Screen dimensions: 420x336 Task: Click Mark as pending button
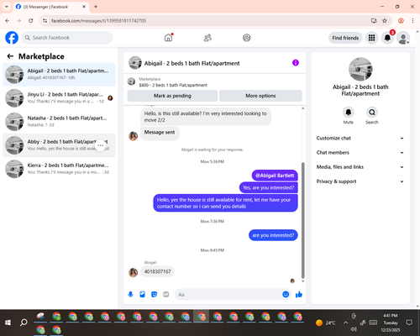click(x=172, y=96)
